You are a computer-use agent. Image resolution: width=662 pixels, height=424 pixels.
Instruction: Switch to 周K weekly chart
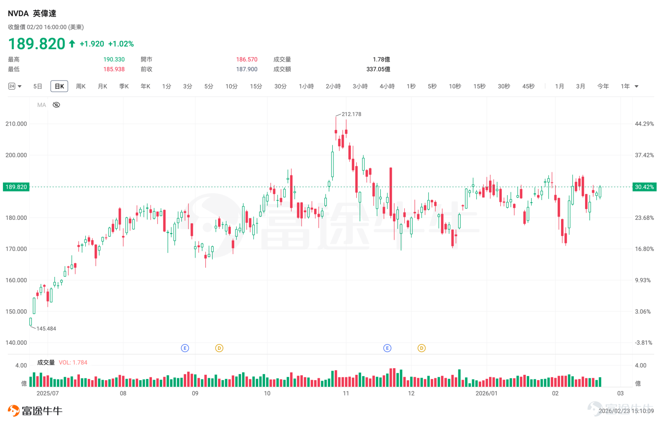click(x=81, y=86)
